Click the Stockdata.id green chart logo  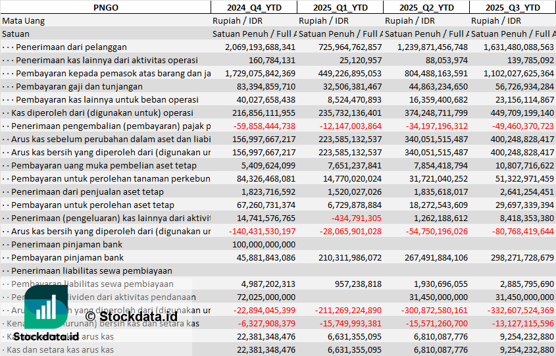(x=46, y=307)
